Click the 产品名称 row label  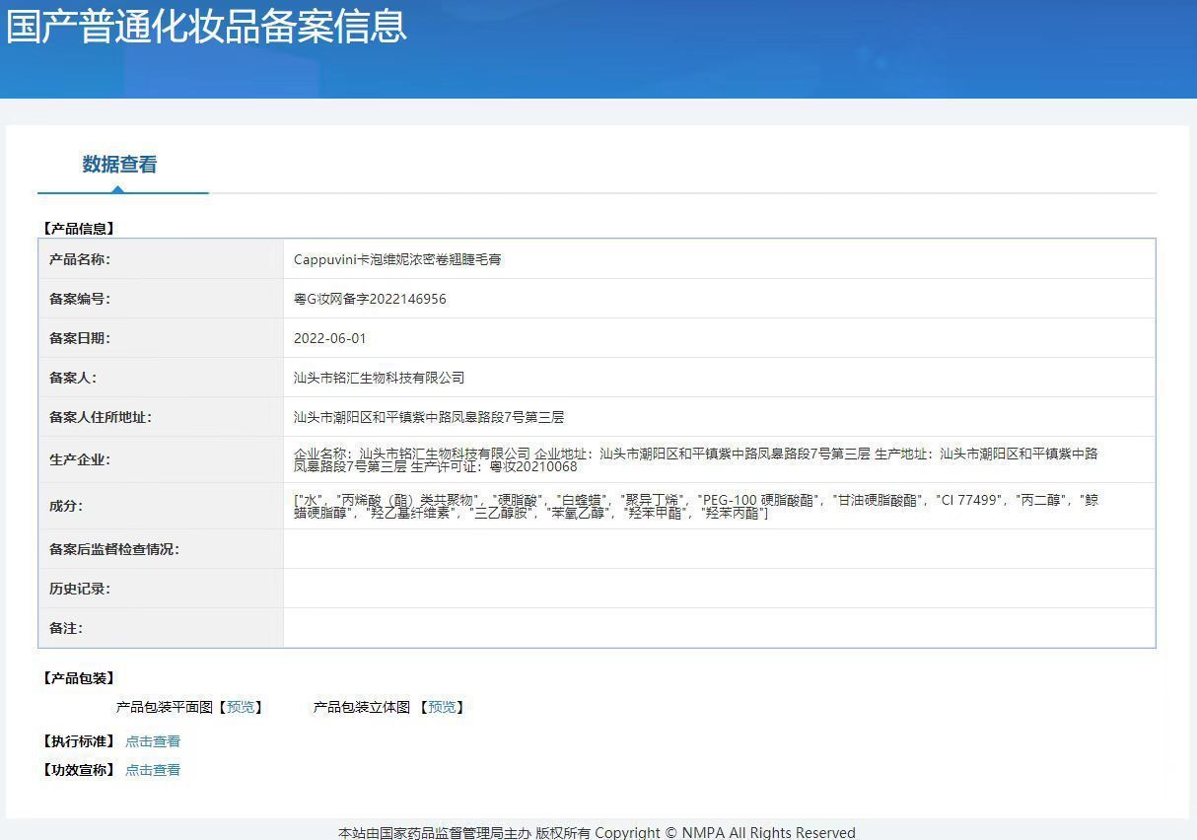(x=80, y=259)
